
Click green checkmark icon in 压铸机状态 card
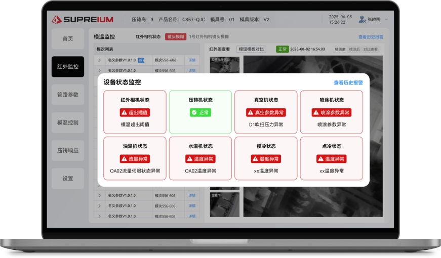193,112
